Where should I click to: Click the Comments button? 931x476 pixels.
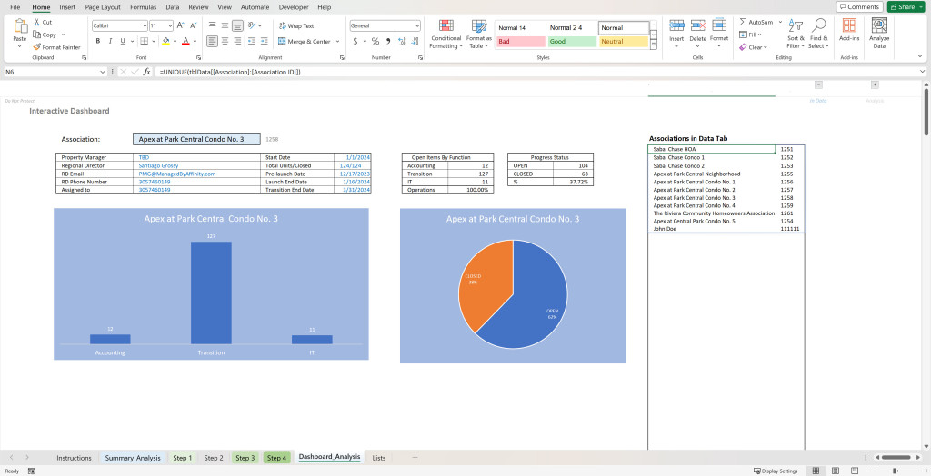[859, 6]
